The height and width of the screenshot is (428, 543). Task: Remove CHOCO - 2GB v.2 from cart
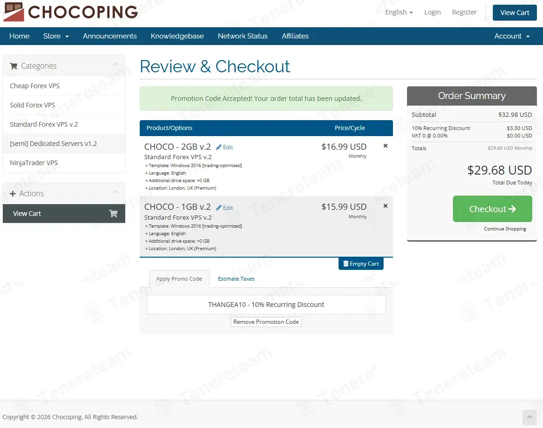[x=385, y=146]
